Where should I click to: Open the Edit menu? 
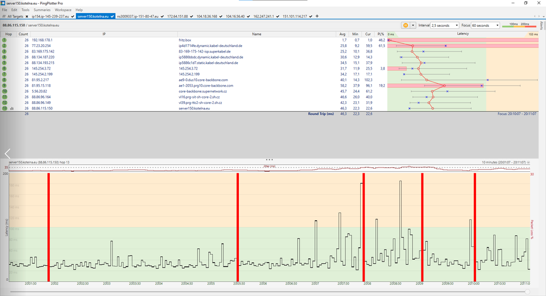[14, 10]
